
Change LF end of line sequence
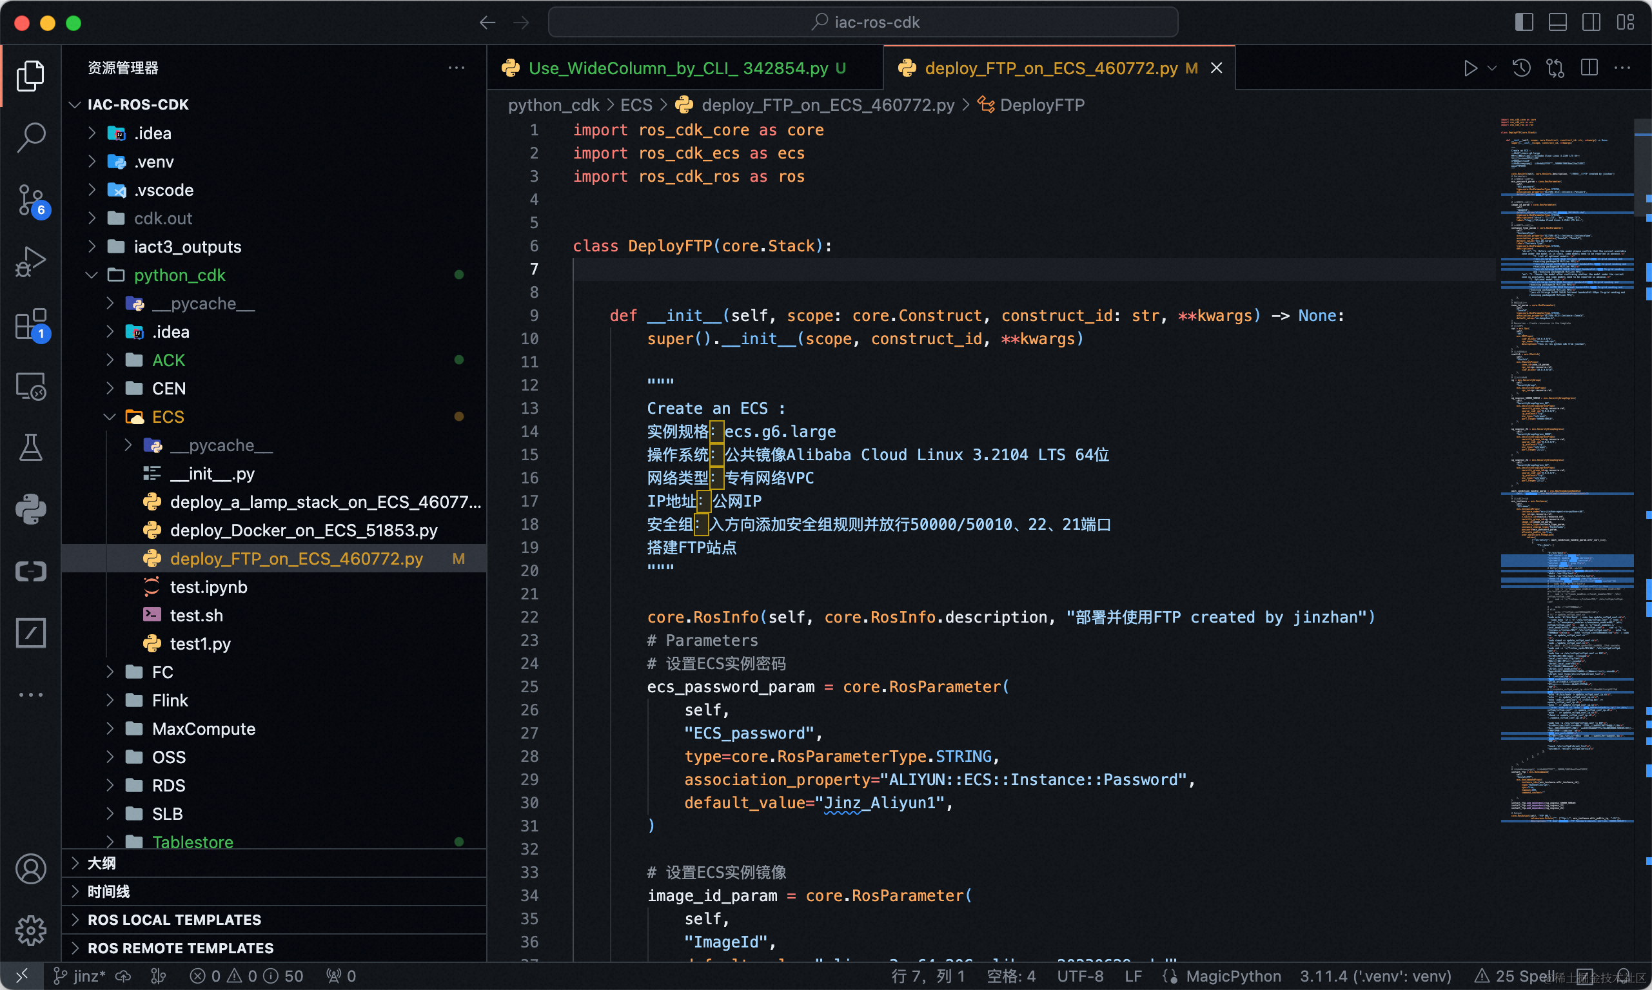pyautogui.click(x=1133, y=976)
